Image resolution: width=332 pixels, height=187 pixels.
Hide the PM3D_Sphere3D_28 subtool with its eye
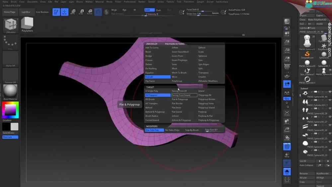(330, 108)
